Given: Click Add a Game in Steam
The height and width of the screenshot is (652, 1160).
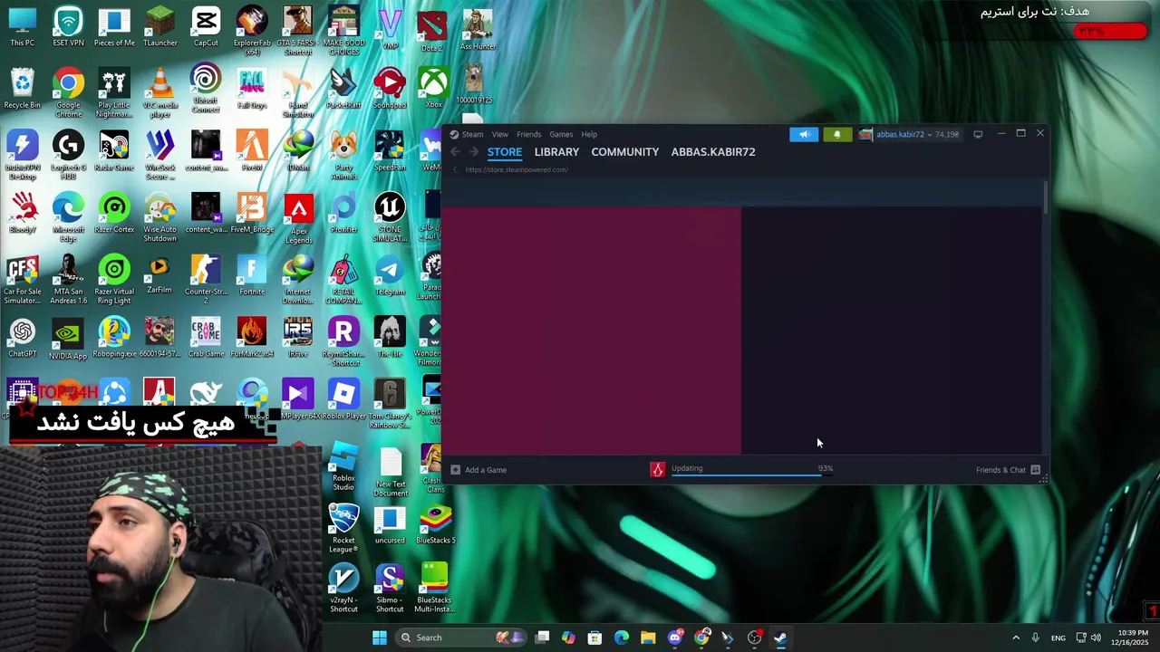Looking at the screenshot, I should 478,470.
